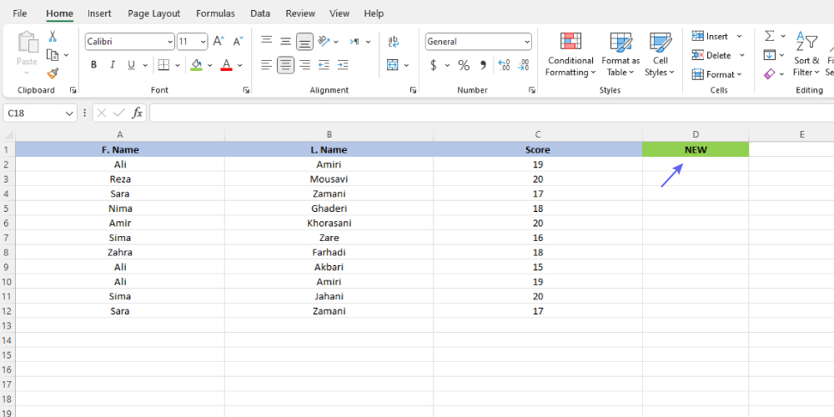This screenshot has width=834, height=417.
Task: Toggle Center horizontal alignment
Action: (x=285, y=65)
